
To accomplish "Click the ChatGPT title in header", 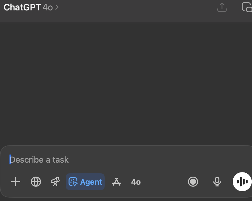I will [22, 7].
